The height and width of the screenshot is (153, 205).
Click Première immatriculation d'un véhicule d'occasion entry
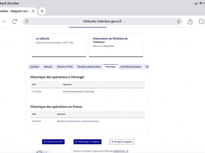click(x=78, y=121)
